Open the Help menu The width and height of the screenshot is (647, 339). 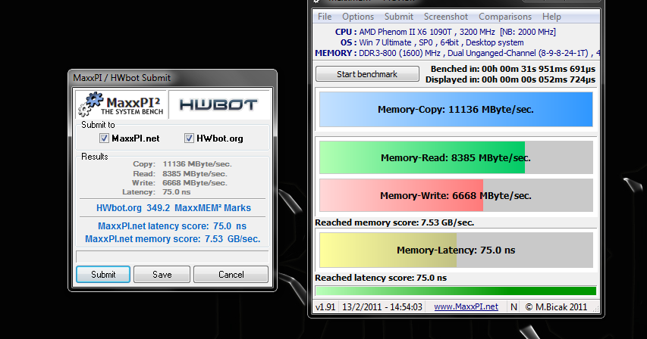point(551,17)
